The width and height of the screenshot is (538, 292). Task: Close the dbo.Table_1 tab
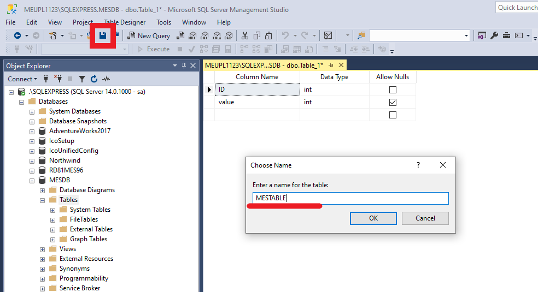coord(341,65)
